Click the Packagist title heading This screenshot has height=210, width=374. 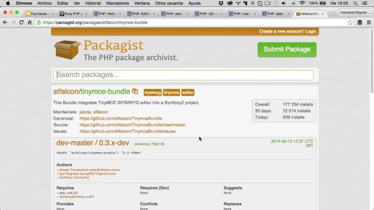[113, 45]
